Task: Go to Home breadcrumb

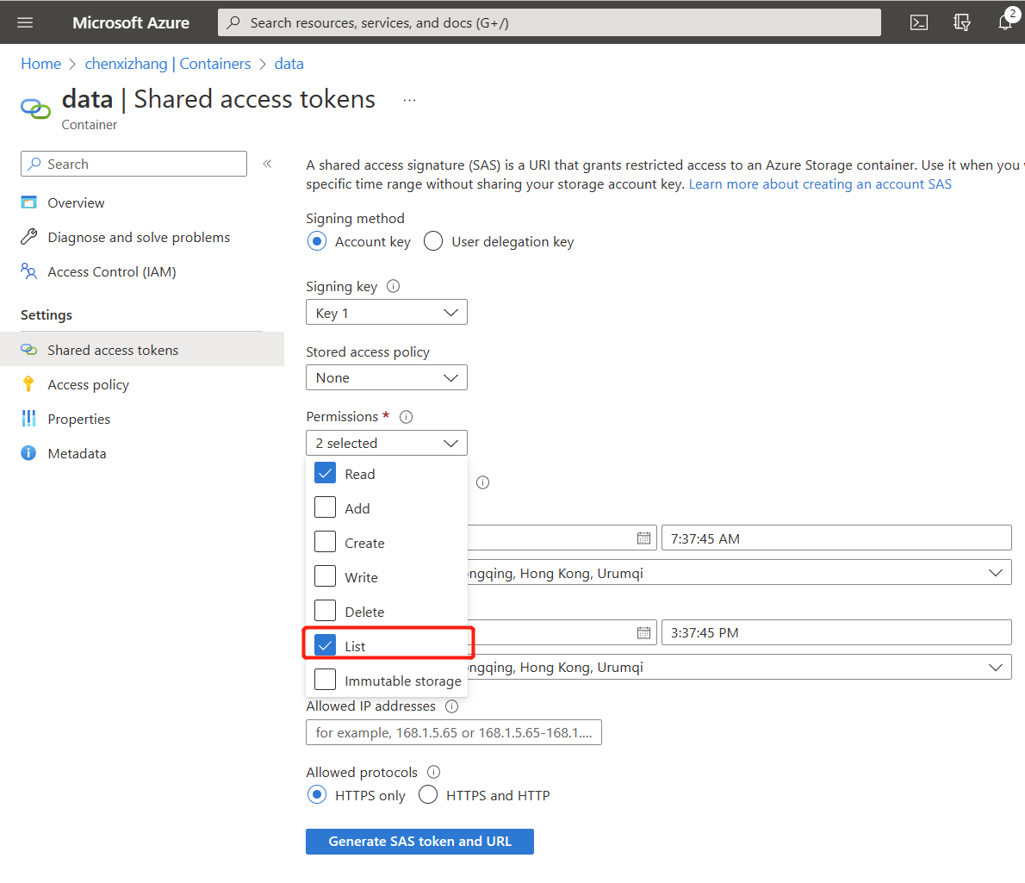Action: 40,64
